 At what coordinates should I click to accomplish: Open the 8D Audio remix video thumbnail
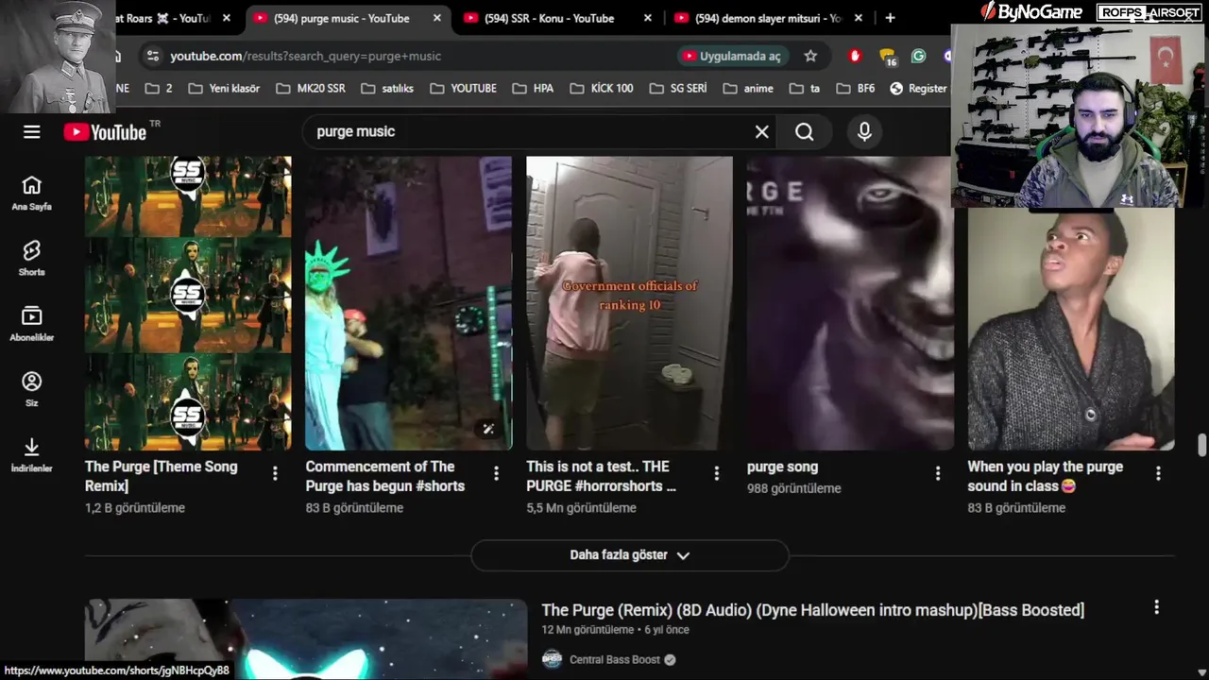306,639
